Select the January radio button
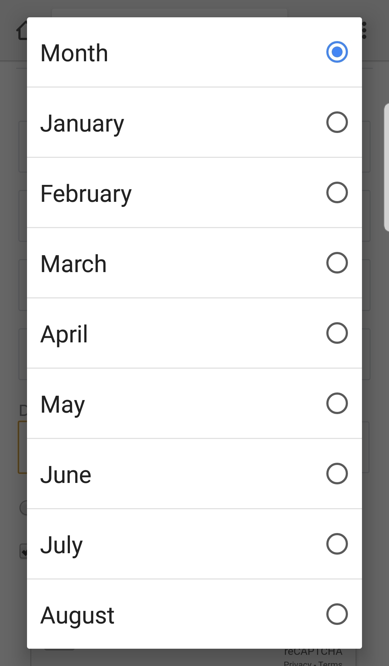 point(337,122)
